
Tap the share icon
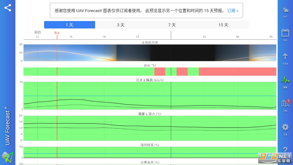pyautogui.click(x=8, y=8)
